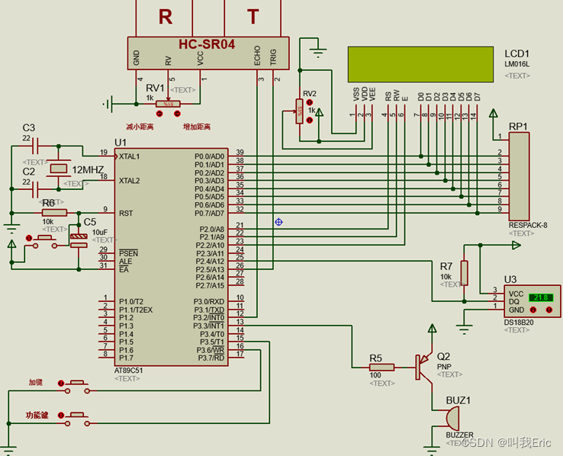Select capacitor C2 symbol
563x456 pixels.
click(x=35, y=189)
